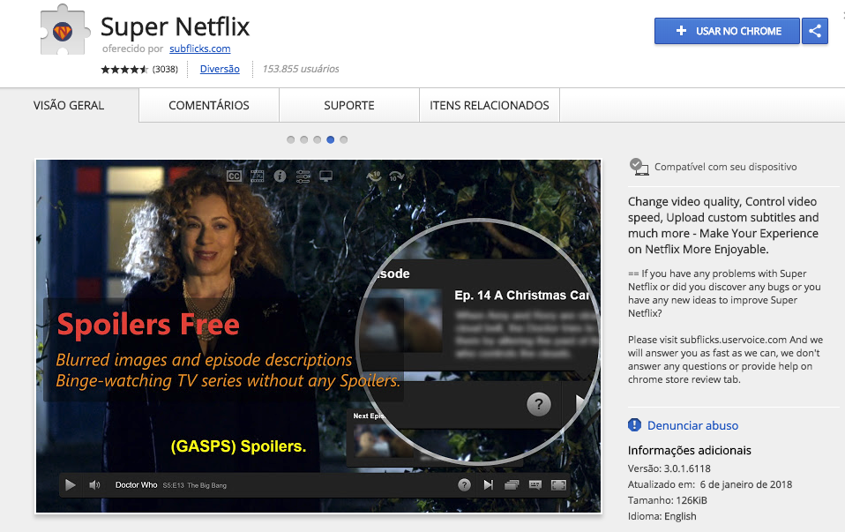Click the Idioma: English text
The height and width of the screenshot is (532, 845).
click(662, 516)
